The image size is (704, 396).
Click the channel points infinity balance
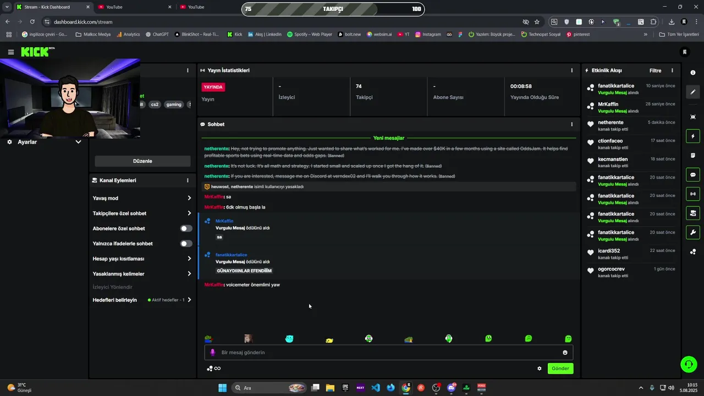213,369
